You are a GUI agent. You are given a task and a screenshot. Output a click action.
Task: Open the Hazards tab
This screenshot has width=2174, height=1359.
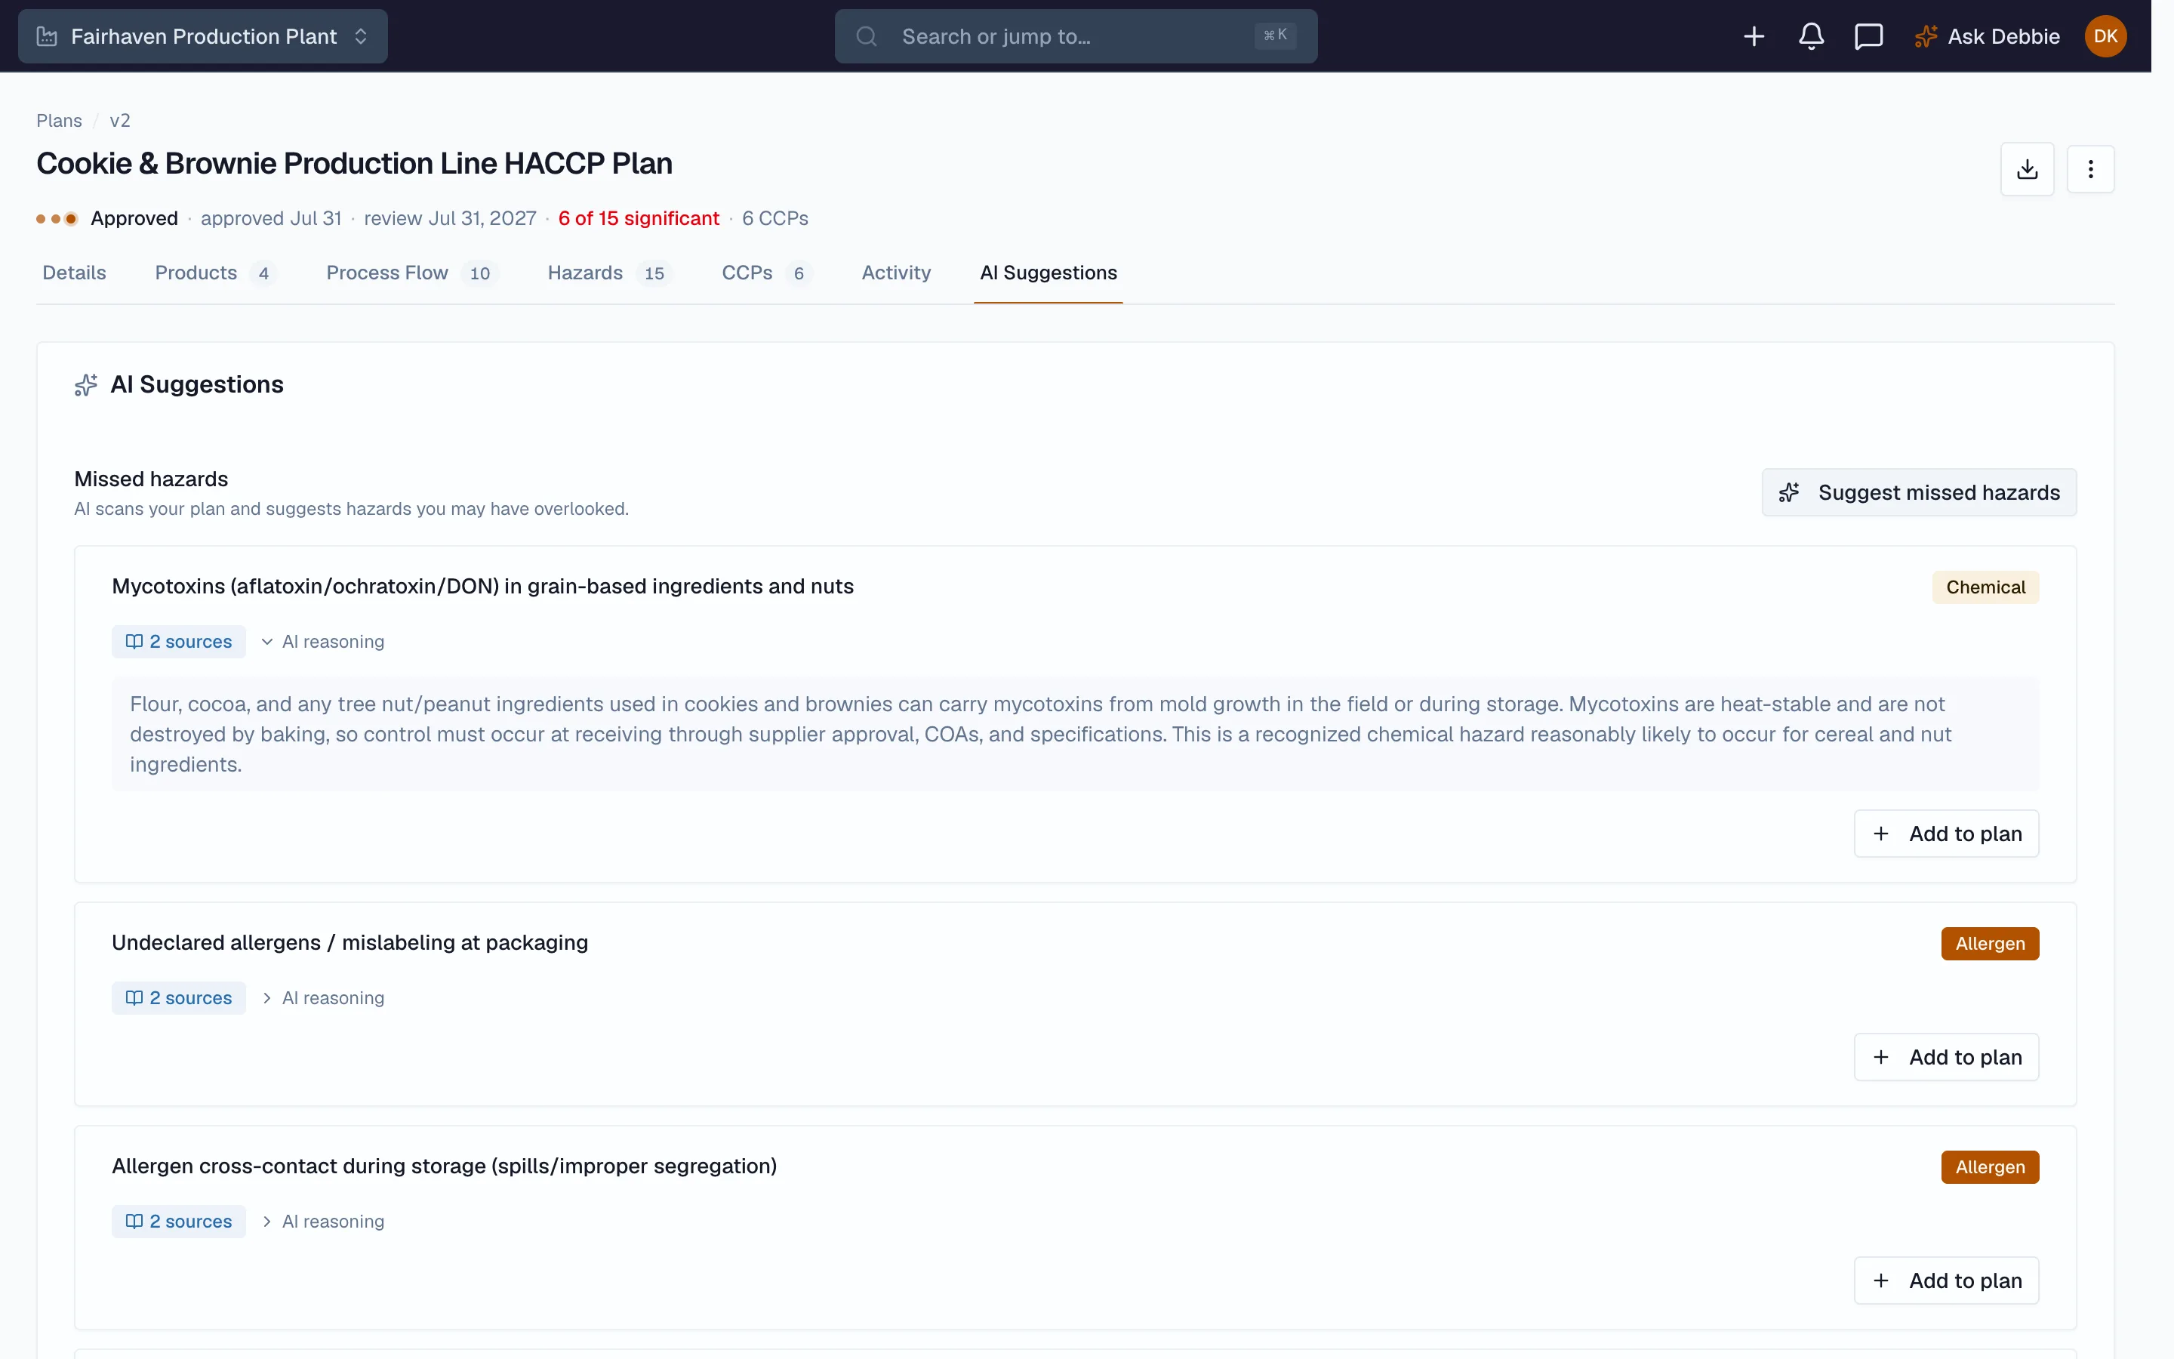(610, 273)
